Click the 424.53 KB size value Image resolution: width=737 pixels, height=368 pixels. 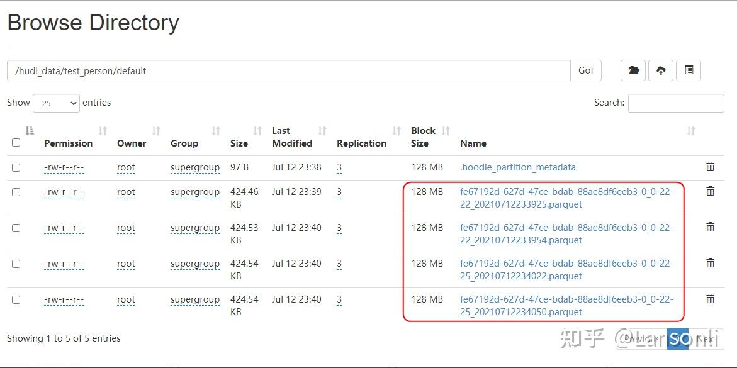(244, 234)
